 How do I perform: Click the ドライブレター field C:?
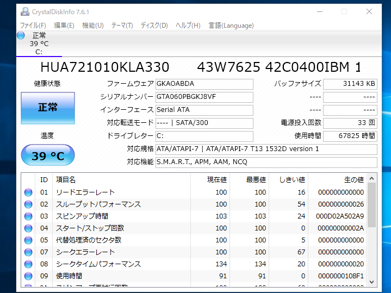pyautogui.click(x=204, y=136)
